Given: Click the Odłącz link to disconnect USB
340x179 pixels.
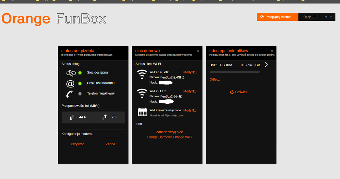Looking at the screenshot, I should point(215,79).
